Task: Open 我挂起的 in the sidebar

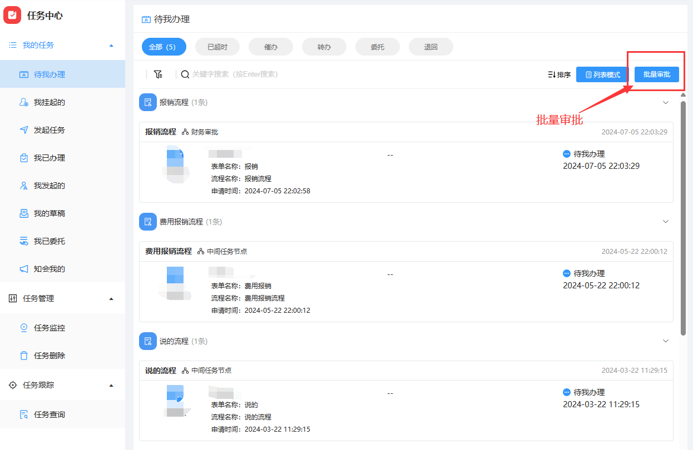Action: coord(49,102)
